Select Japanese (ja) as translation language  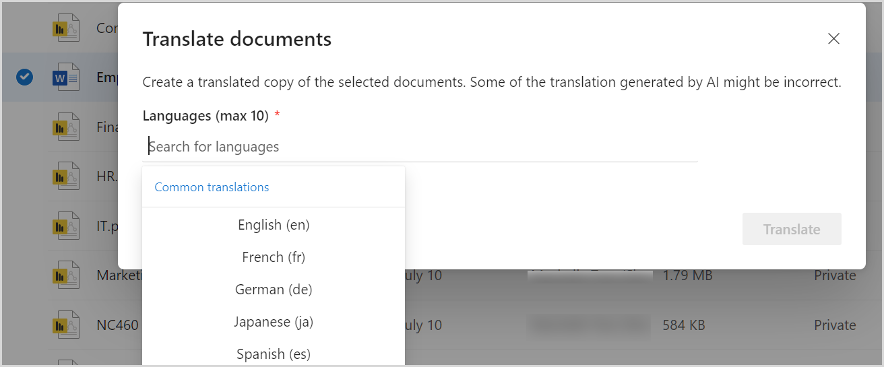click(274, 322)
